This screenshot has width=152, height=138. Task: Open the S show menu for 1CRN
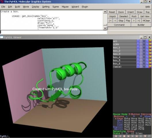coord(141,45)
